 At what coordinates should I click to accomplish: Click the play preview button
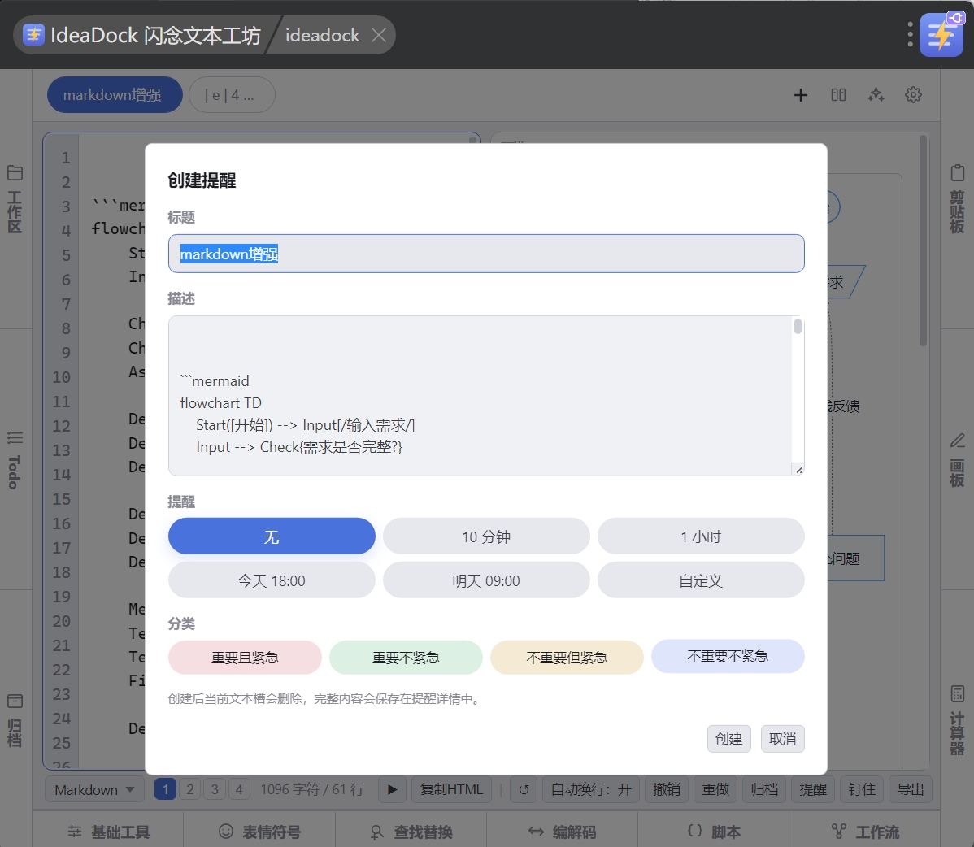click(392, 789)
